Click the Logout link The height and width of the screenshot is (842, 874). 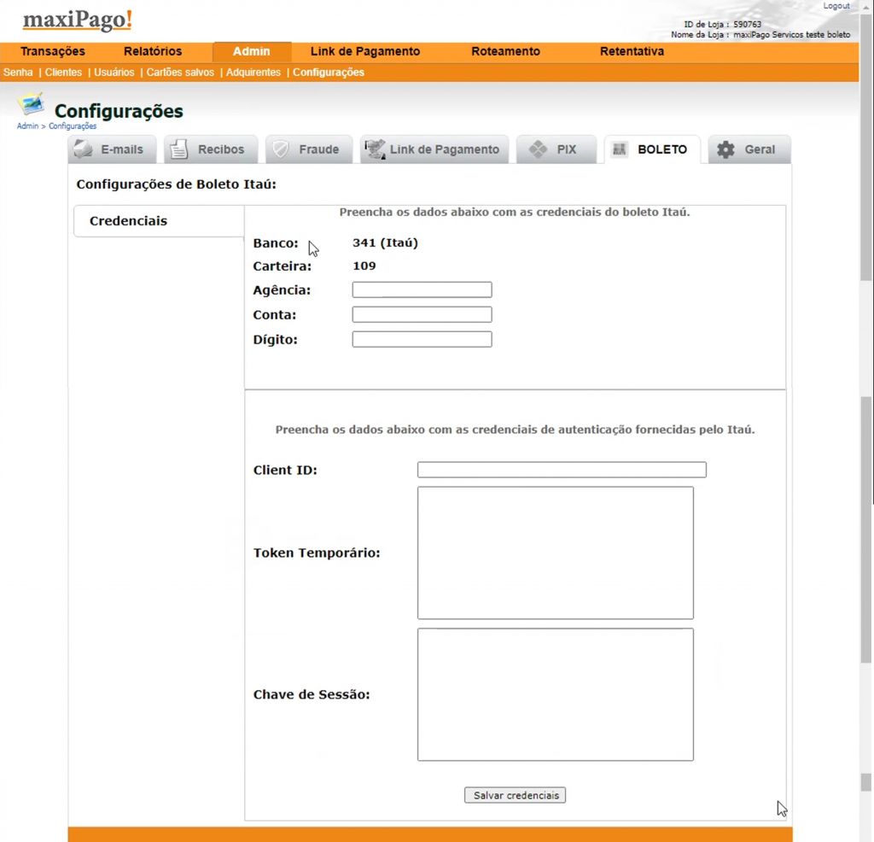point(836,6)
